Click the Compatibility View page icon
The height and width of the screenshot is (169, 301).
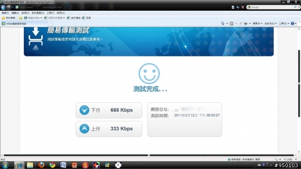point(233,8)
